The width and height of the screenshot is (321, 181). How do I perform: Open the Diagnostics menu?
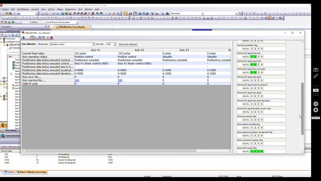70,9
